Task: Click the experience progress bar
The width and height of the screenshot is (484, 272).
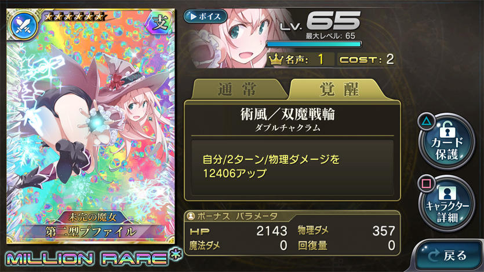Action: tap(314, 45)
